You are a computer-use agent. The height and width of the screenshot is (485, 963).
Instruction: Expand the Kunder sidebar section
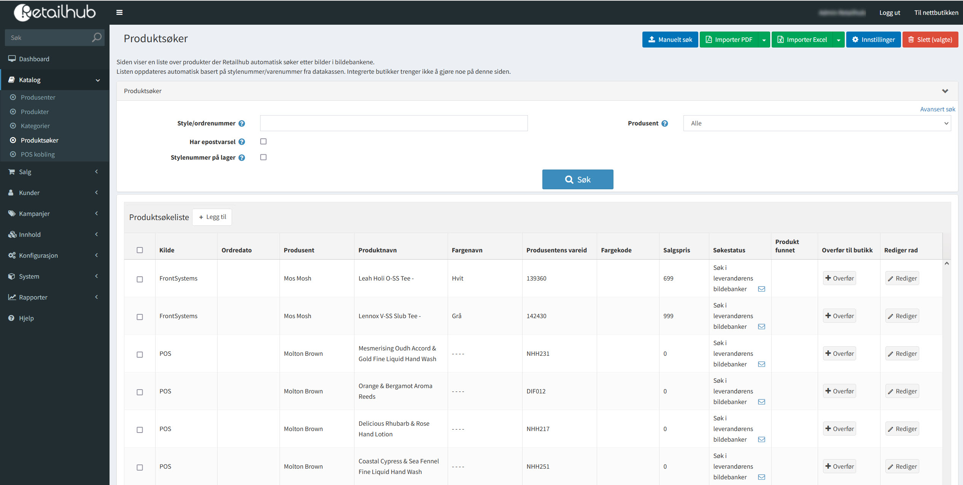(55, 193)
